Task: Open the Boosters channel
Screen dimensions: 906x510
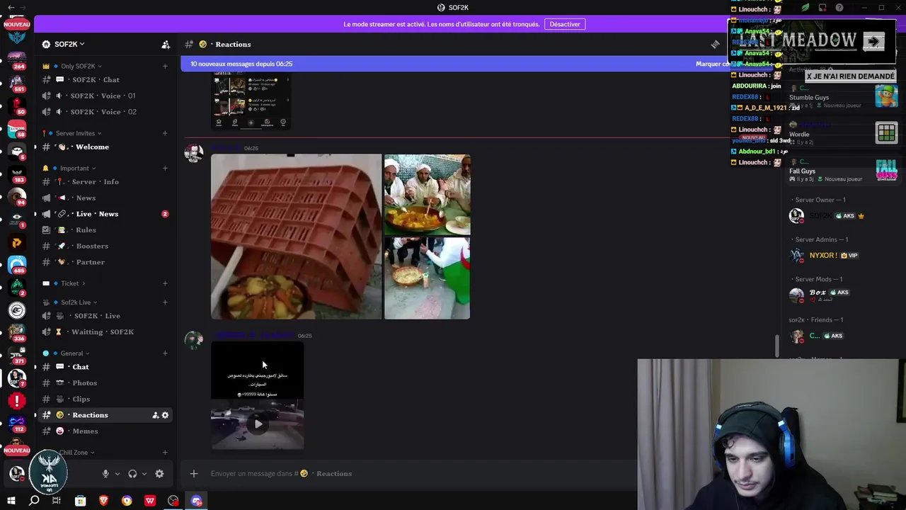Action: tap(105, 246)
